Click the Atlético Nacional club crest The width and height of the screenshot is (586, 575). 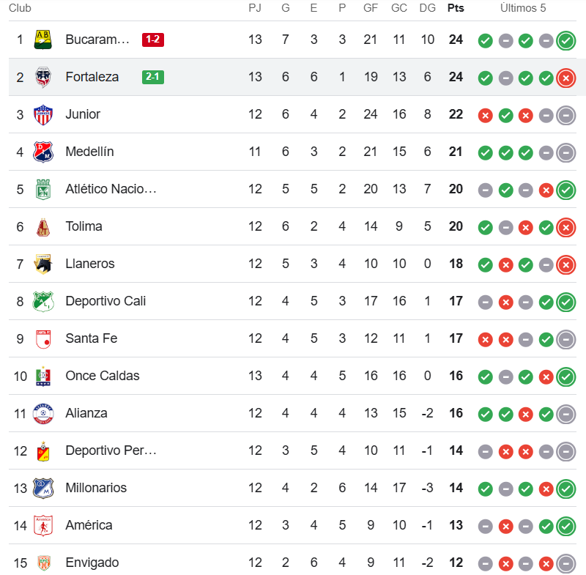click(43, 189)
